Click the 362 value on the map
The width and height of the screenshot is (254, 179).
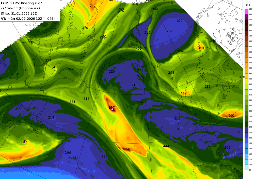tap(69, 23)
